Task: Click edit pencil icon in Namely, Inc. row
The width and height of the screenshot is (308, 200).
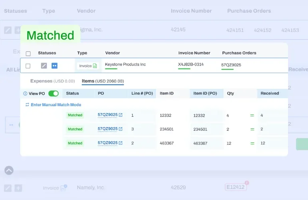Action: (x=8, y=188)
